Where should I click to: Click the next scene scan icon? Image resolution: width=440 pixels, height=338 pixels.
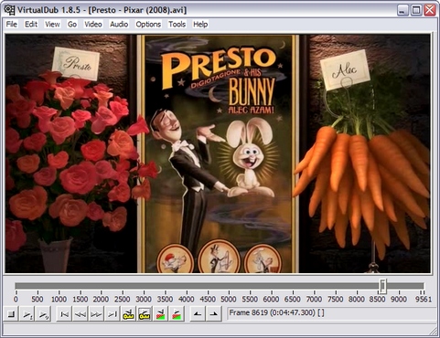point(177,314)
